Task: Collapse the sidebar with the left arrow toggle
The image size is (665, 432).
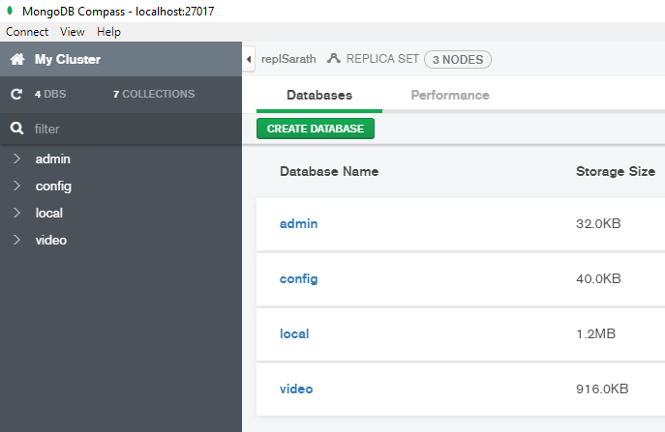Action: [249, 59]
